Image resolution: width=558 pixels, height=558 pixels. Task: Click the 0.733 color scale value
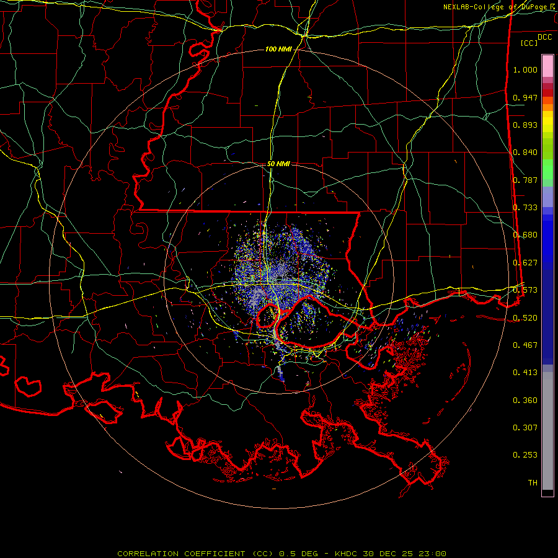[x=525, y=208]
